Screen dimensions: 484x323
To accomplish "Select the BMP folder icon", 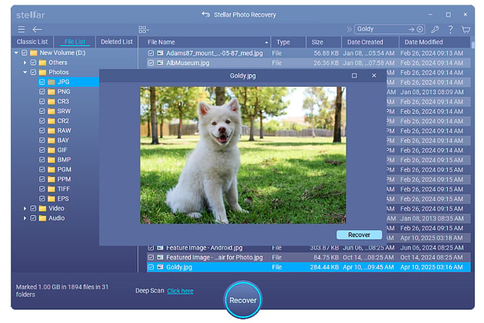I will click(x=51, y=160).
